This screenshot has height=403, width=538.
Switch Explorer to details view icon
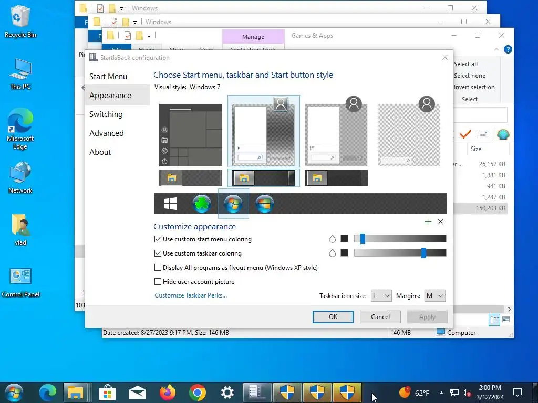pos(494,320)
